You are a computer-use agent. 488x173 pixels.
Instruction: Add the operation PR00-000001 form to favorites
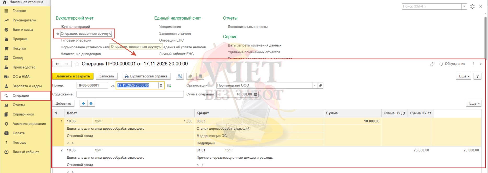pos(77,64)
